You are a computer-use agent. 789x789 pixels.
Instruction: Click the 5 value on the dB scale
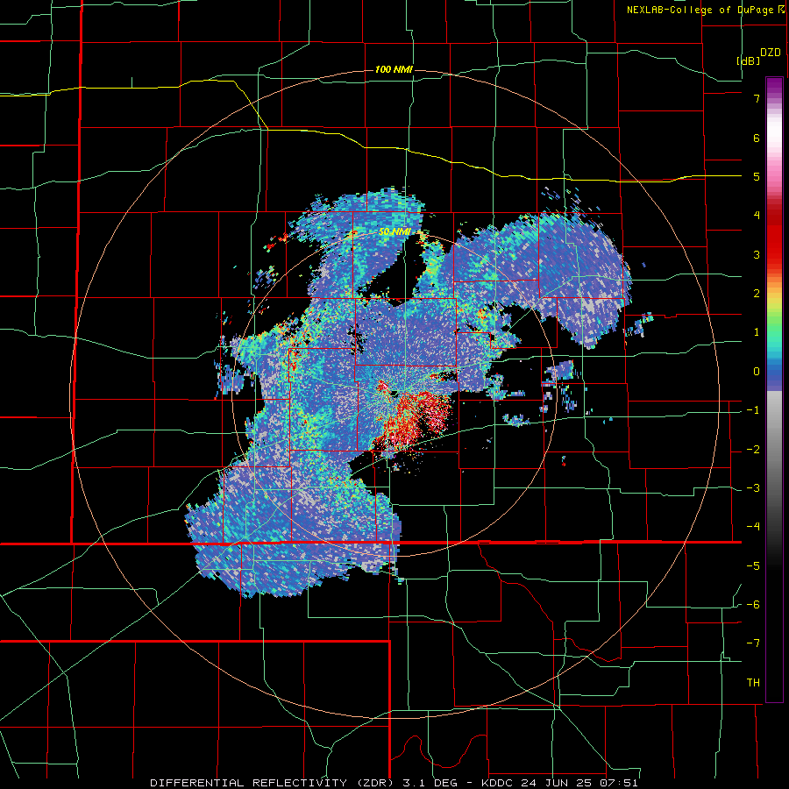click(757, 176)
